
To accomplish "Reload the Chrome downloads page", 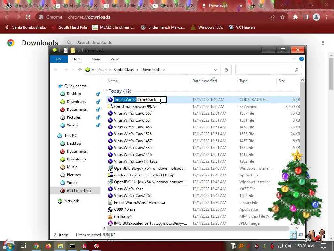I will pyautogui.click(x=28, y=17).
